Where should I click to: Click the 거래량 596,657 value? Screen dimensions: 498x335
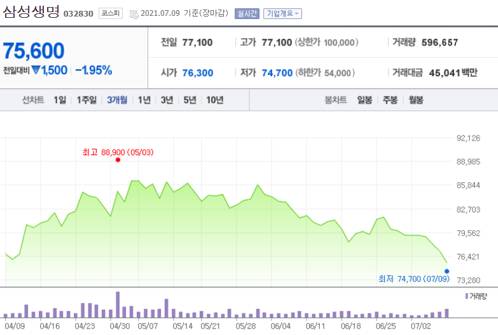(x=440, y=42)
